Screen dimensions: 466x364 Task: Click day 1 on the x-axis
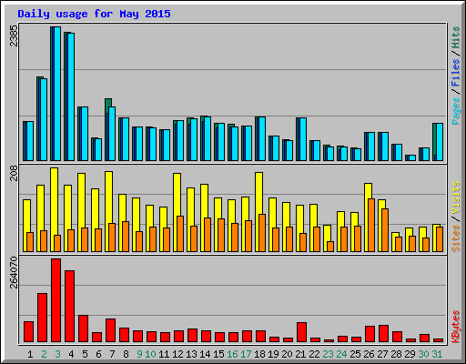pyautogui.click(x=30, y=354)
